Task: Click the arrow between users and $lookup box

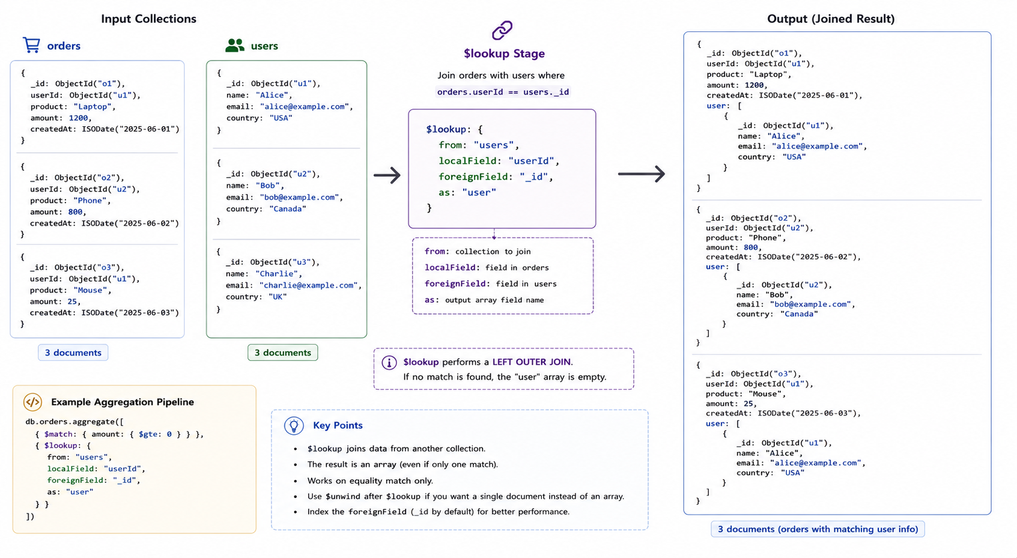Action: click(387, 175)
